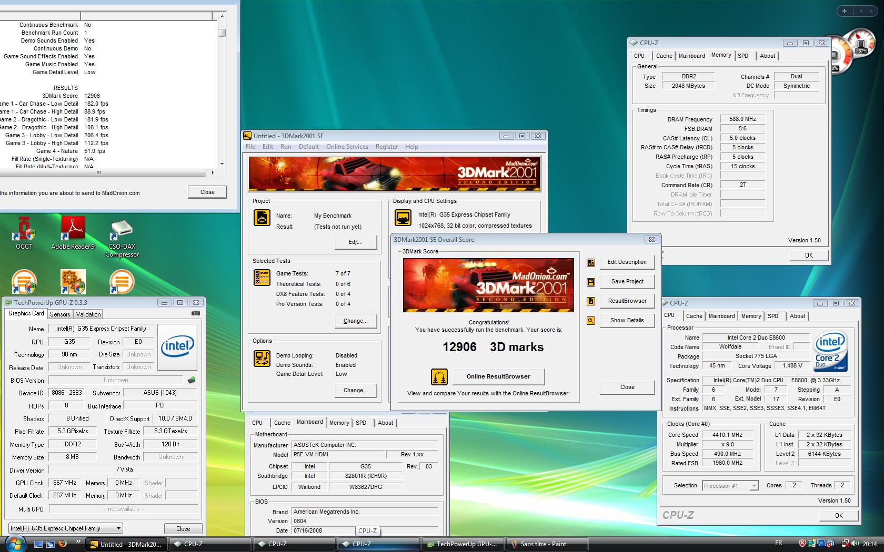The height and width of the screenshot is (552, 884).
Task: Click the Display and CPU Settings monitor icon
Action: pos(403,218)
